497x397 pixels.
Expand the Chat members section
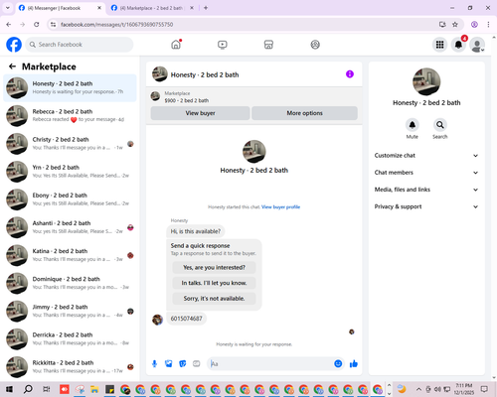pos(426,173)
